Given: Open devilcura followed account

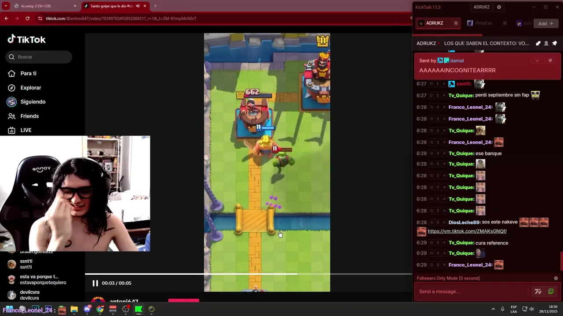Looking at the screenshot, I should pos(29,295).
